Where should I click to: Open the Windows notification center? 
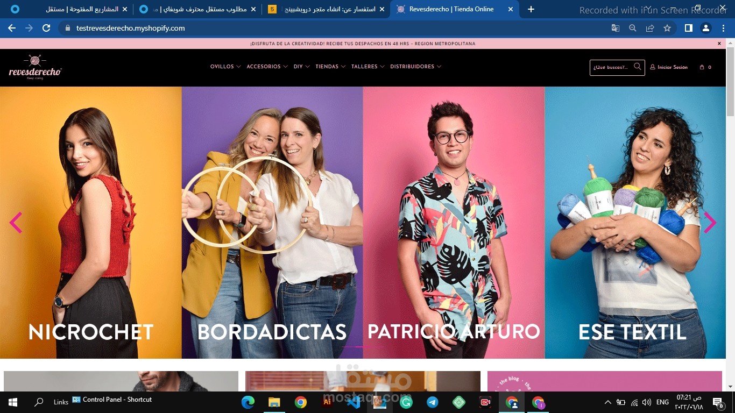718,402
